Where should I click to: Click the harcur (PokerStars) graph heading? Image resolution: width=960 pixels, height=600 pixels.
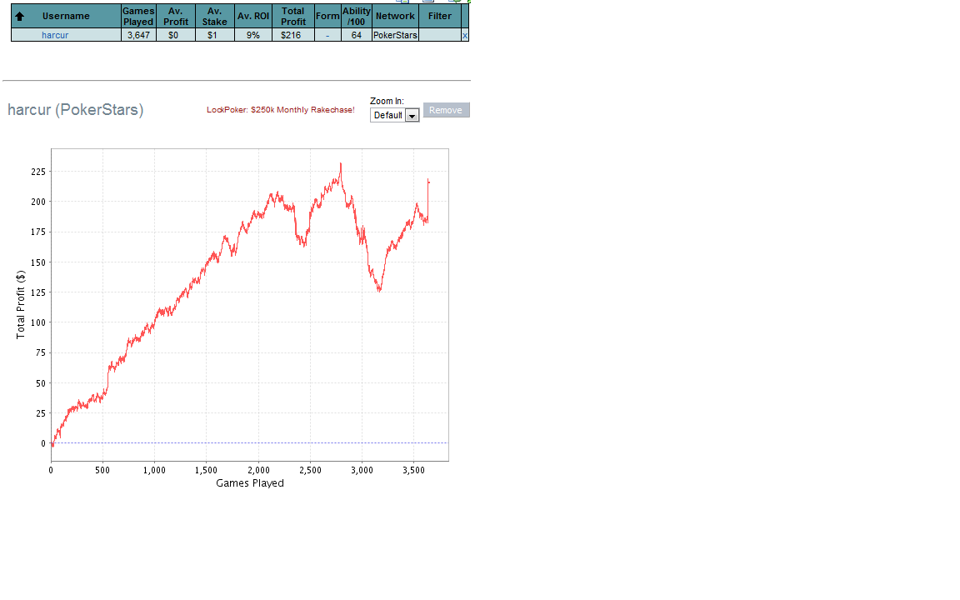pyautogui.click(x=75, y=110)
